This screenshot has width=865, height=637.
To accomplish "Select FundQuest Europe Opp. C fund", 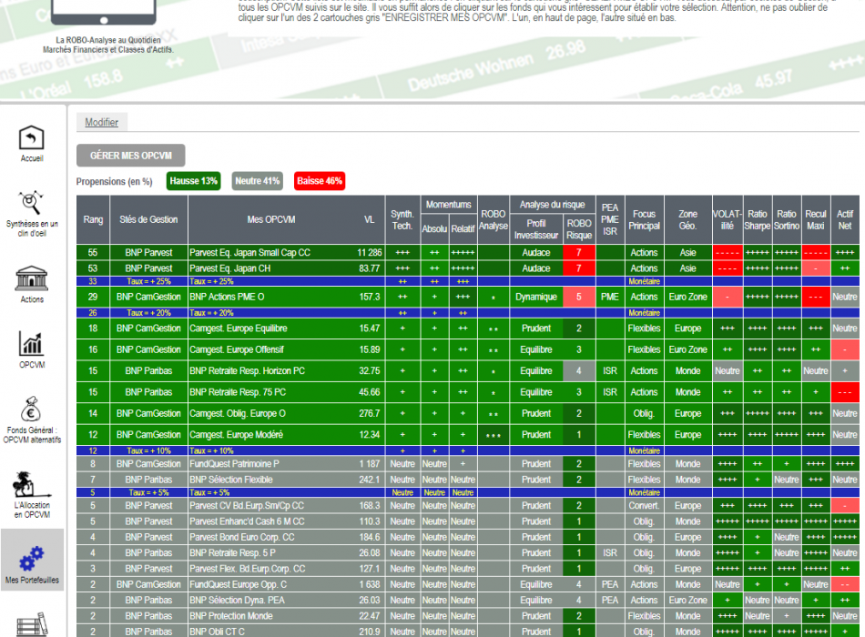I will 239,584.
